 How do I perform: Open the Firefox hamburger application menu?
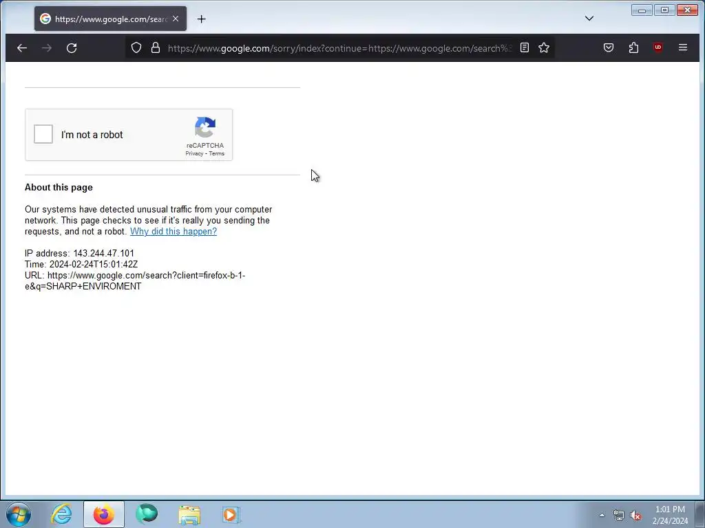coord(683,47)
